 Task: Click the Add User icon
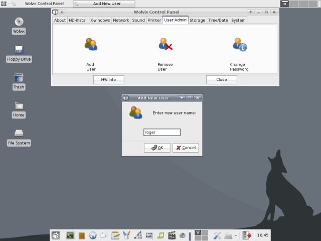click(91, 44)
